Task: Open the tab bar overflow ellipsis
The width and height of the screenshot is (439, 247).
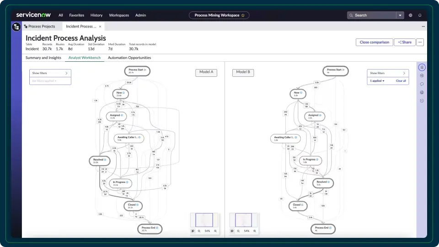Action: pos(423,27)
